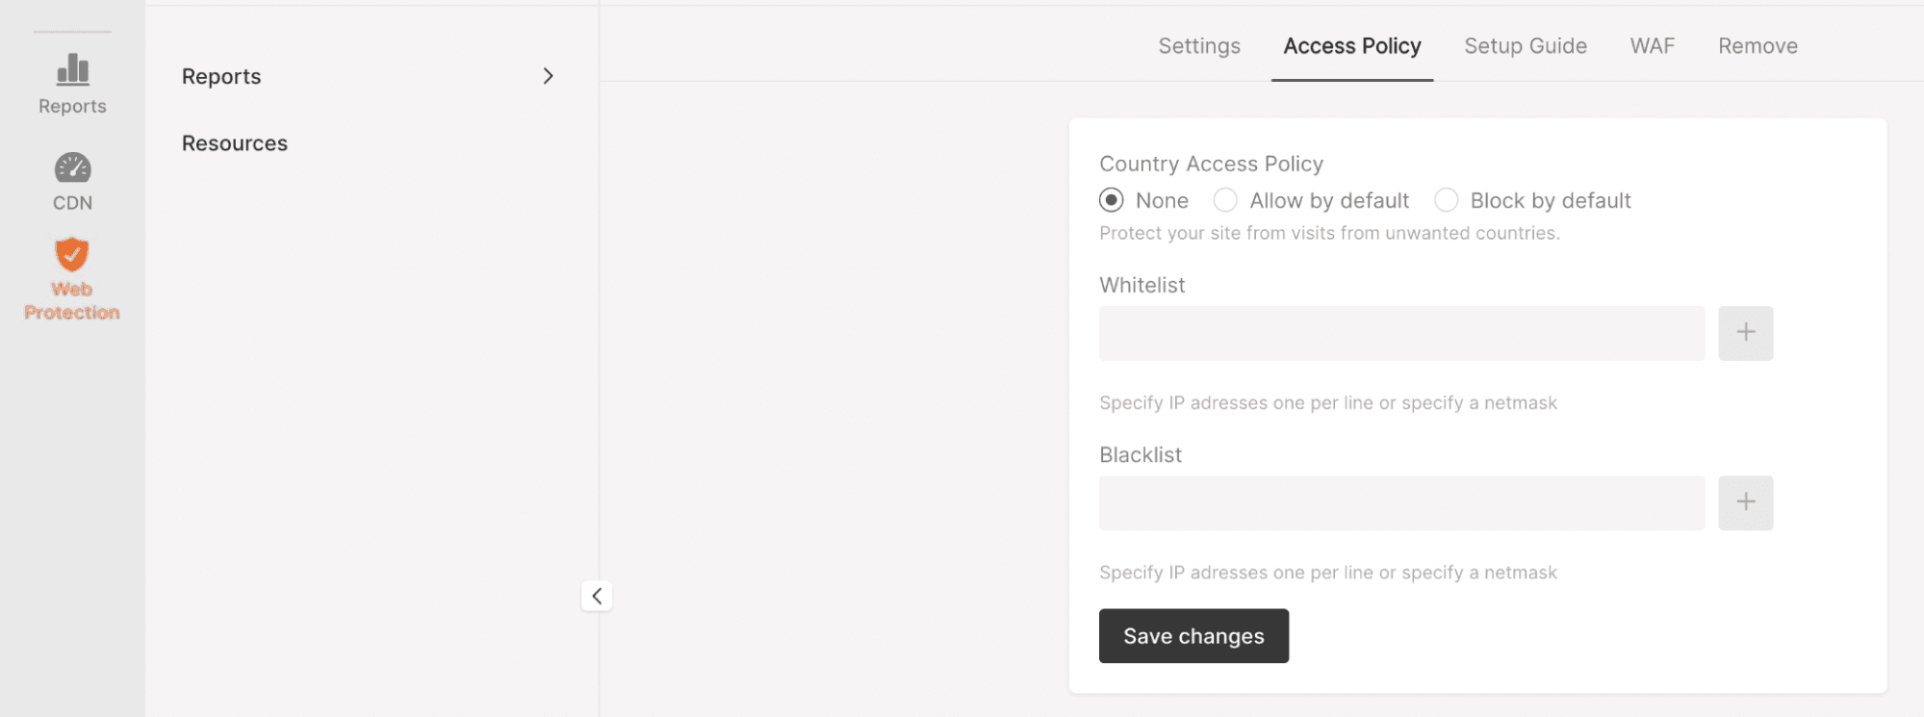
Task: Select the None country policy option
Action: (1112, 200)
